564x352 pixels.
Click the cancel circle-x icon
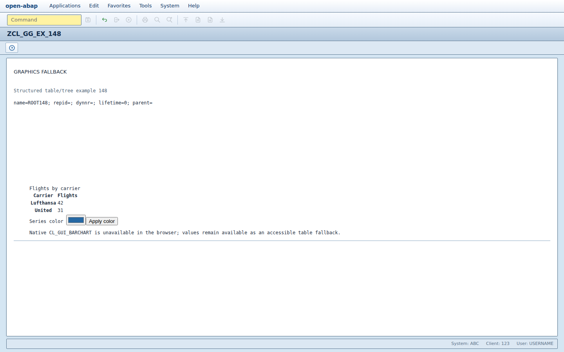[x=129, y=20]
